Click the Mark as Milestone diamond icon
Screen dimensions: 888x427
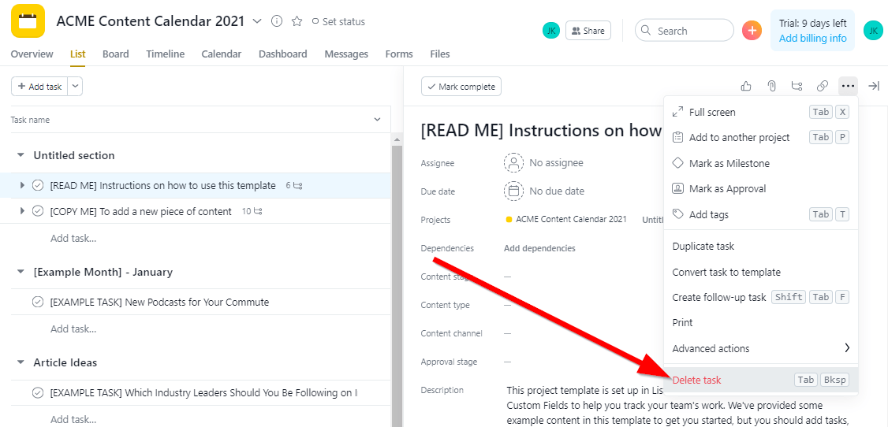click(677, 163)
